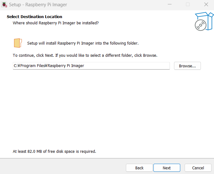Click 'Where should Raspberry Pi Imager be installed?' text
The image size is (214, 174).
pos(56,23)
